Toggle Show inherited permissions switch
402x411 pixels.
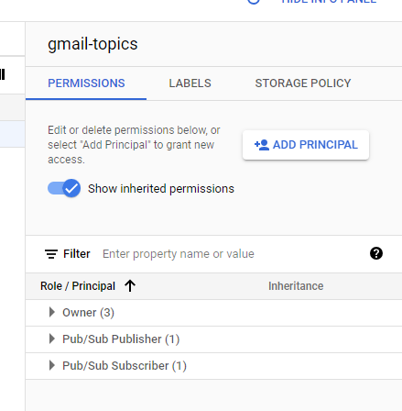tap(64, 188)
